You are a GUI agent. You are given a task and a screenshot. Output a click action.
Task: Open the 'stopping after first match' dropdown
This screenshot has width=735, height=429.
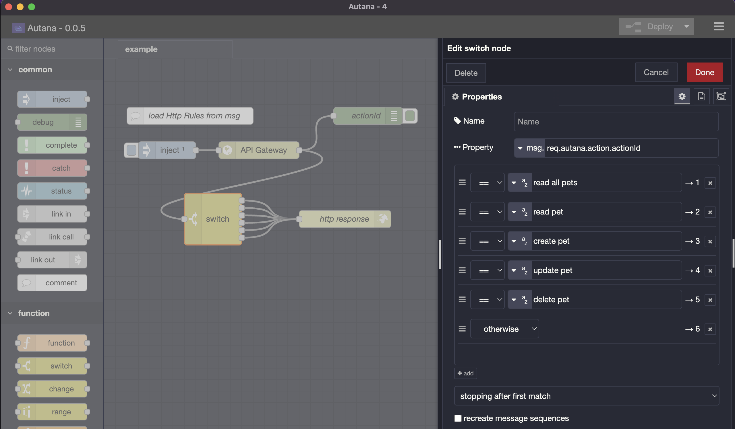(x=586, y=396)
